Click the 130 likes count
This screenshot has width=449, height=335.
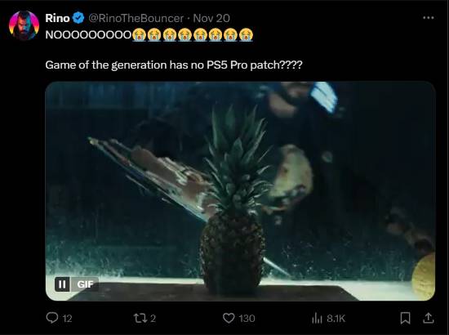tap(247, 319)
